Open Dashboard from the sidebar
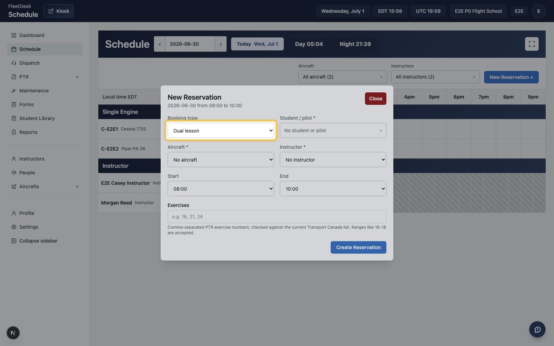Image resolution: width=554 pixels, height=346 pixels. [x=45, y=35]
